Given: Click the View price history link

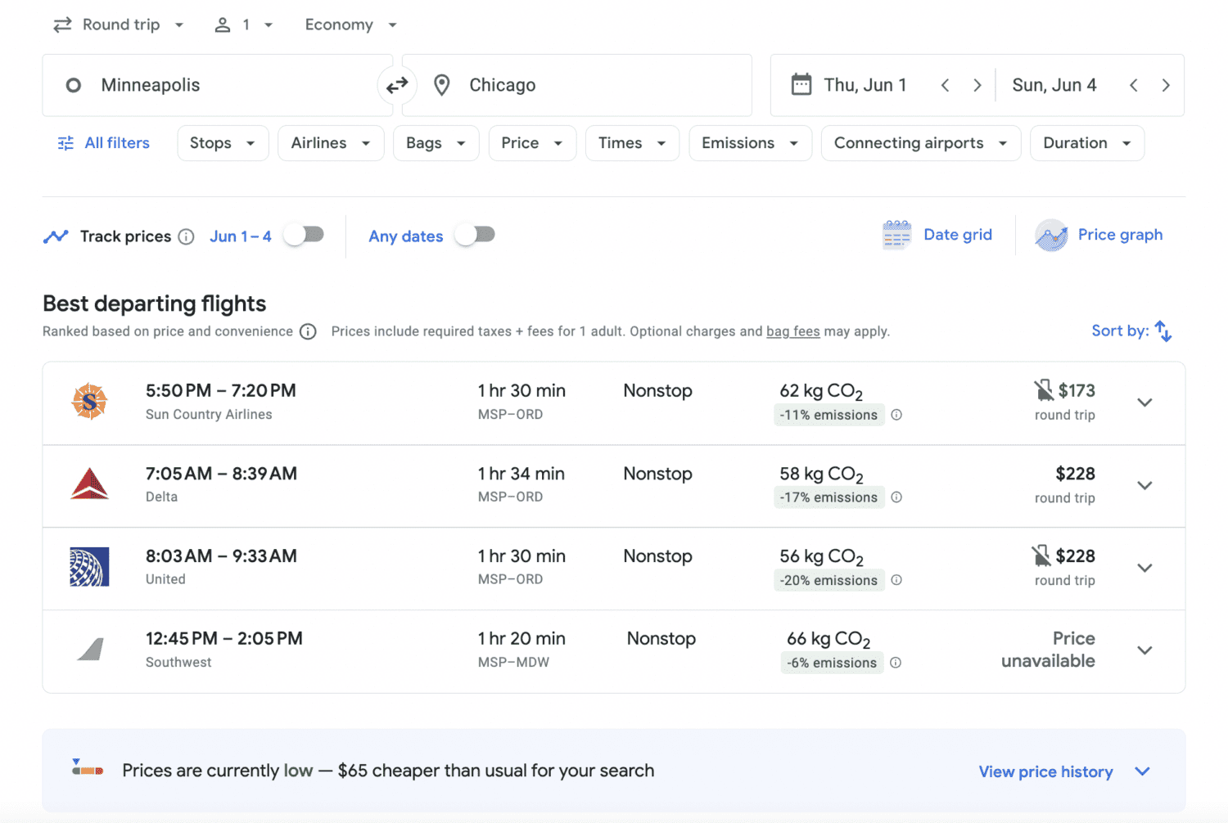Looking at the screenshot, I should coord(1045,771).
